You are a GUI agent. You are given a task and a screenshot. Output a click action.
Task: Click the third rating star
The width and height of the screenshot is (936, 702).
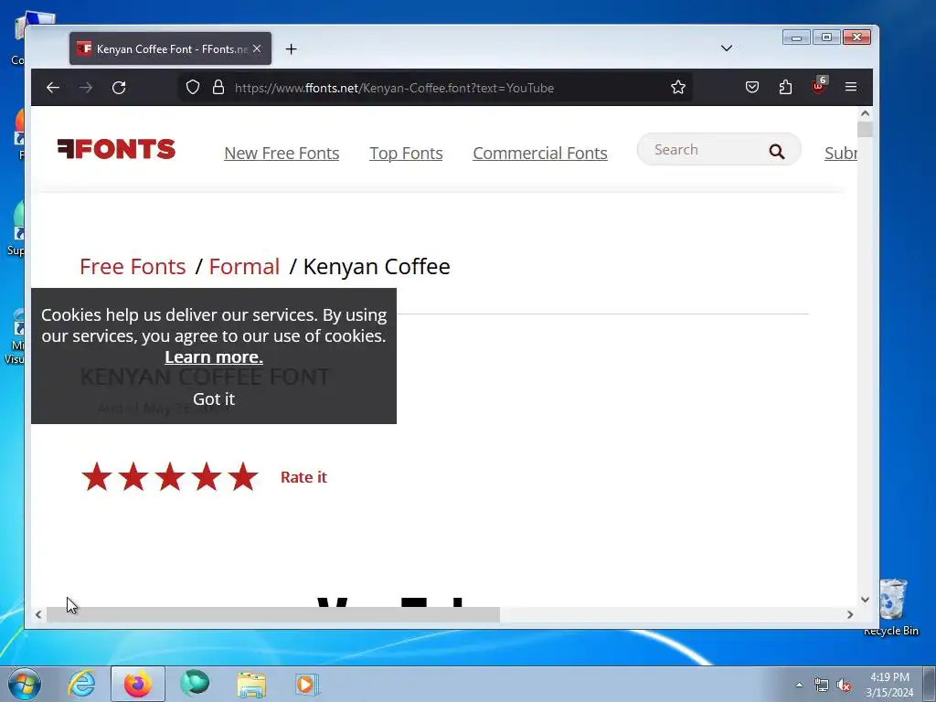(170, 477)
